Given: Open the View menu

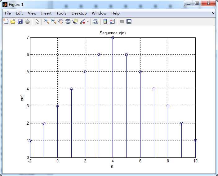Looking at the screenshot, I should [x=32, y=13].
